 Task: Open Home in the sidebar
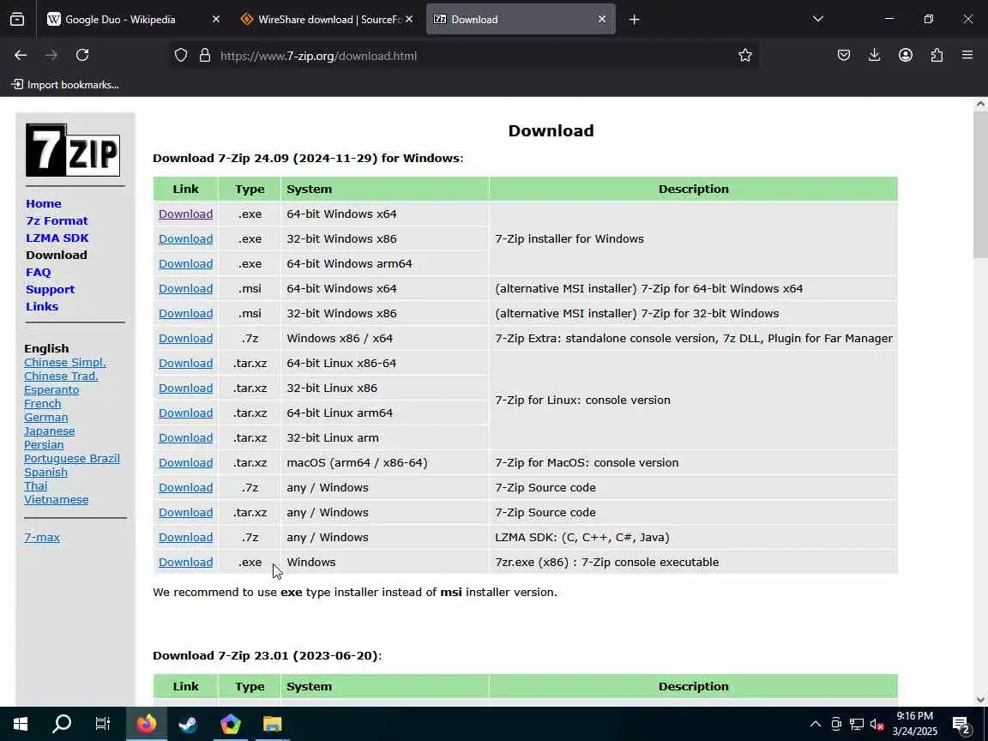click(44, 203)
